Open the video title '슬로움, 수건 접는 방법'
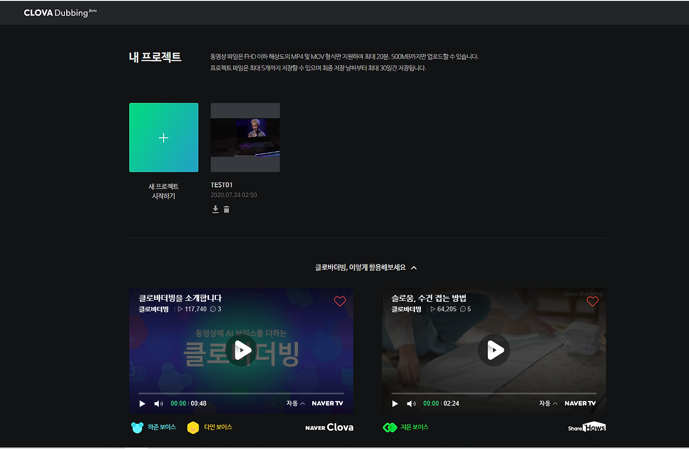 coord(428,298)
